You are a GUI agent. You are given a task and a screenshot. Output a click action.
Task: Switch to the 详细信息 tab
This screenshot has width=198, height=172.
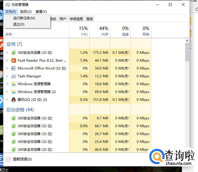tap(76, 19)
